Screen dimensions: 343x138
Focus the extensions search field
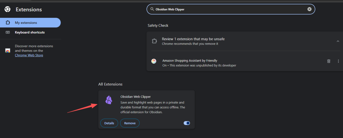pyautogui.click(x=231, y=9)
